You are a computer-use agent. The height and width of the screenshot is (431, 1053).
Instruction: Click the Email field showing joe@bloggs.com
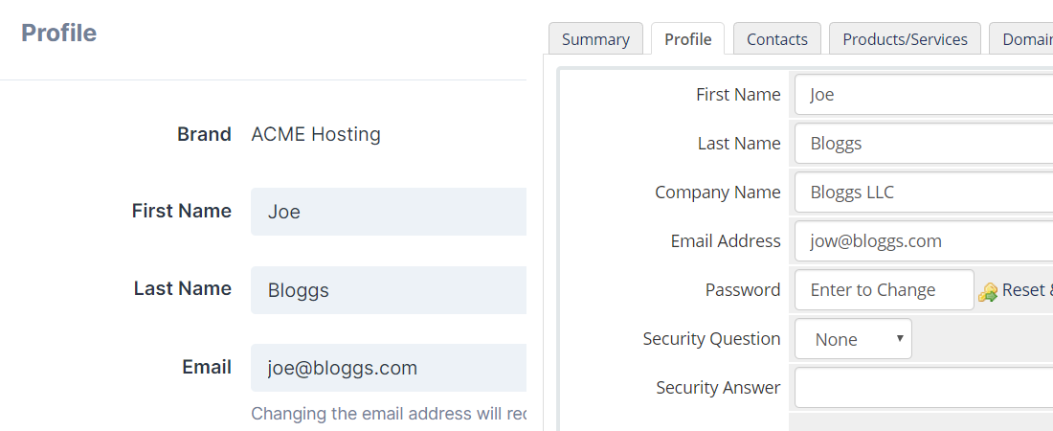tap(389, 368)
